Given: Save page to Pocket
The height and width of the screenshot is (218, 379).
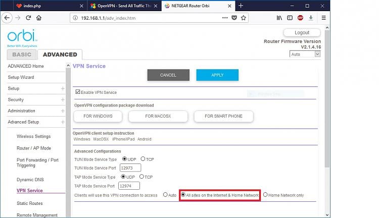Looking at the screenshot, I should (234, 18).
